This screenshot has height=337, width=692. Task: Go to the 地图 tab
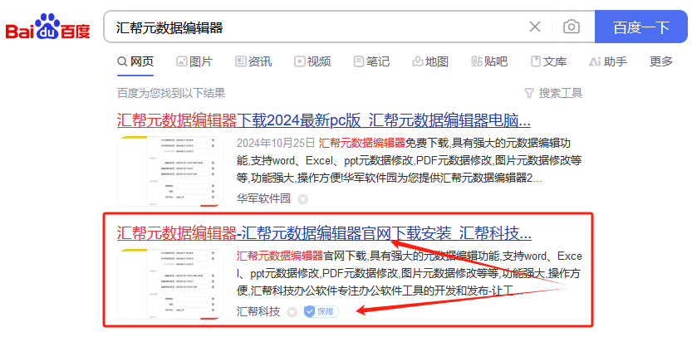pos(430,61)
